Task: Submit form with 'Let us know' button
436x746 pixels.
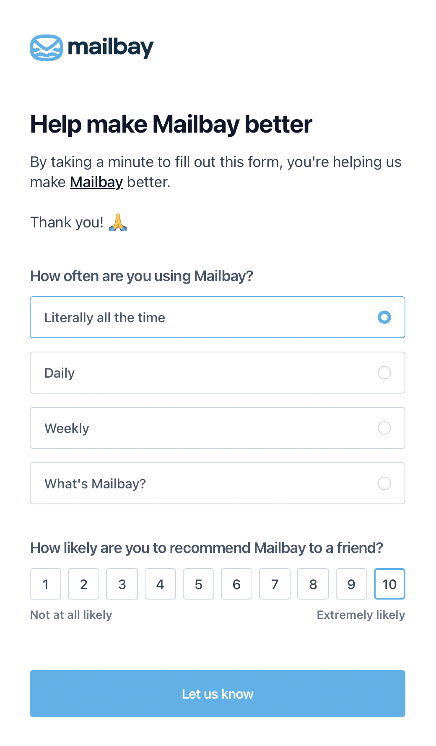Action: coord(218,694)
